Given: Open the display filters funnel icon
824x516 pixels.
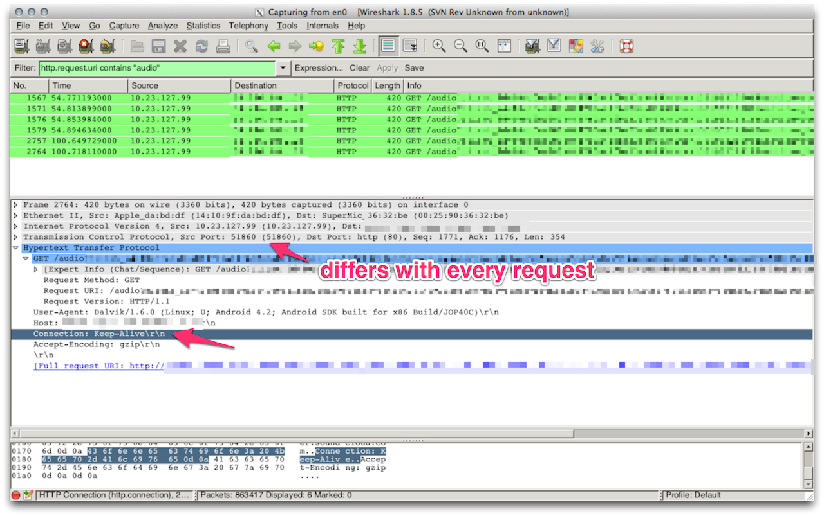Looking at the screenshot, I should 554,46.
